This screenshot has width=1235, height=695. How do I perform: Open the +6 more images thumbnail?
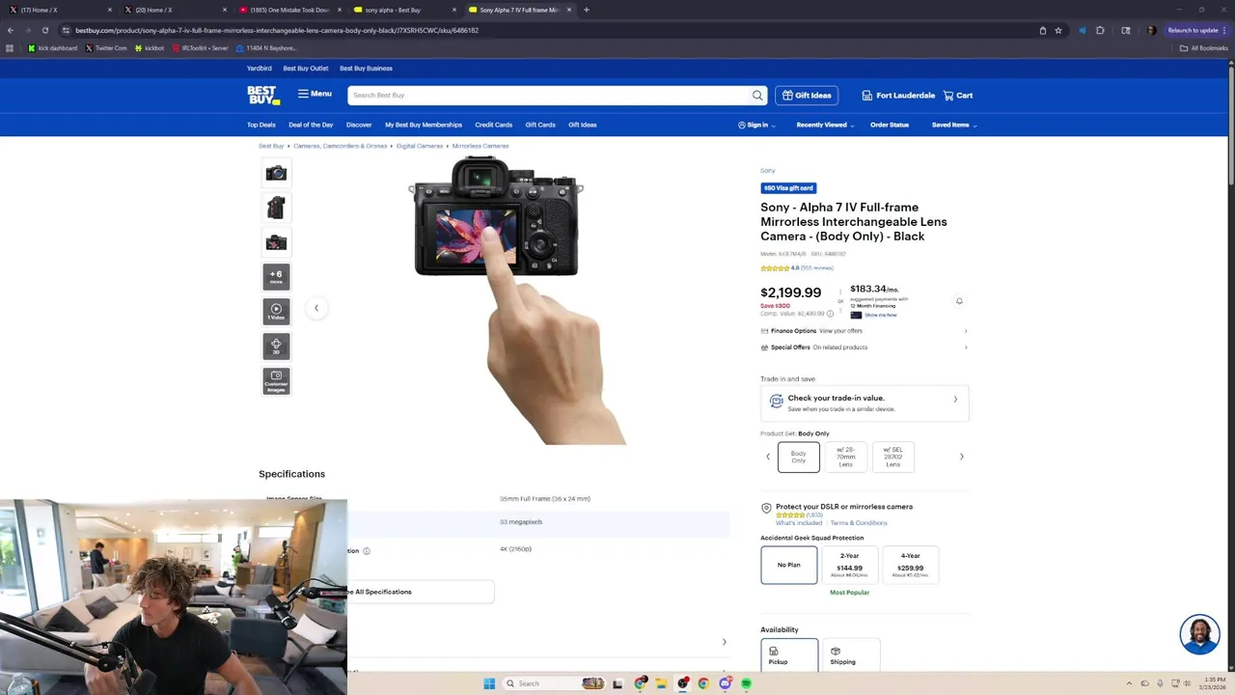point(276,277)
